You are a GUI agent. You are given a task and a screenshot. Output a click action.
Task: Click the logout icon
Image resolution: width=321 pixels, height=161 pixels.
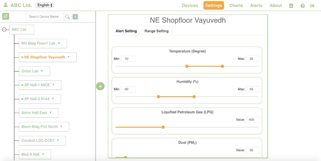(x=312, y=6)
